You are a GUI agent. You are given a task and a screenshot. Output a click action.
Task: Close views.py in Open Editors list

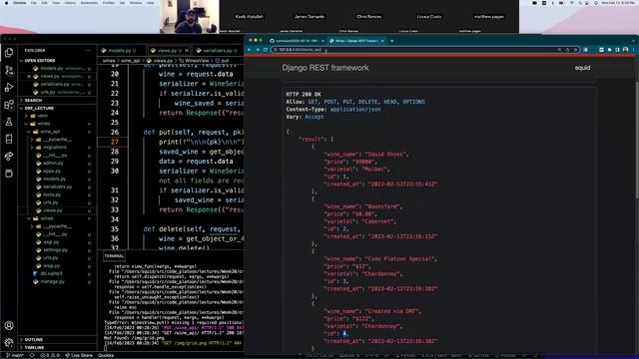click(29, 76)
